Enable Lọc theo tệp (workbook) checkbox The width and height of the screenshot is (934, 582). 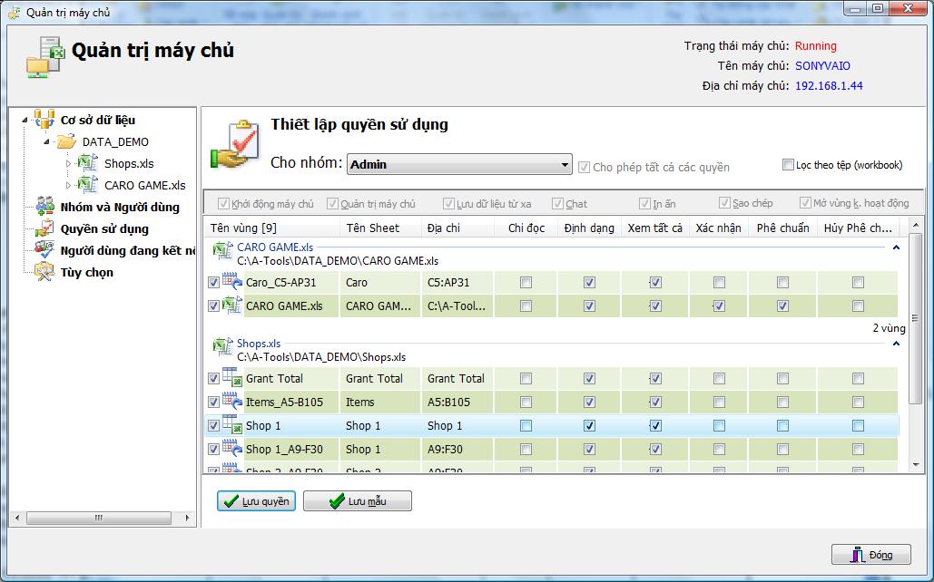click(788, 165)
